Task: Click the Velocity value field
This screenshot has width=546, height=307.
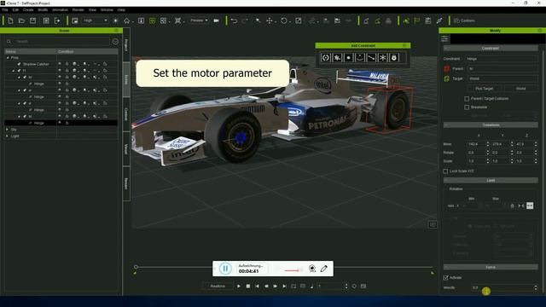Action: point(504,288)
